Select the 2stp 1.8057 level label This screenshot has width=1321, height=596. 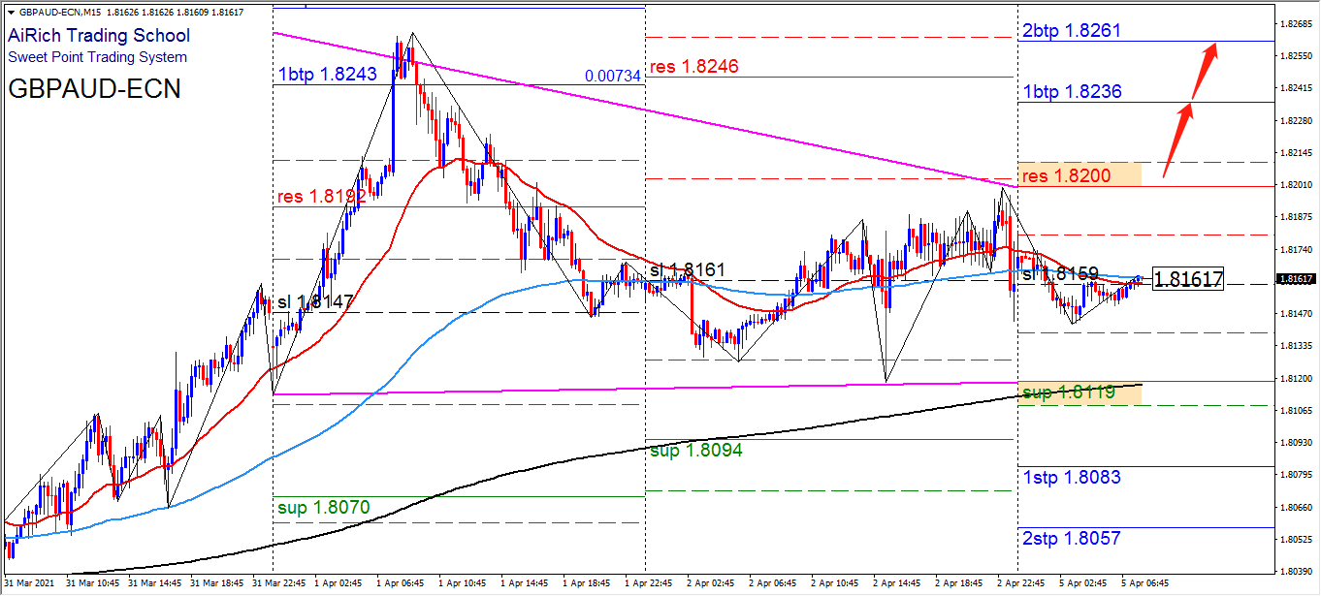point(1072,538)
